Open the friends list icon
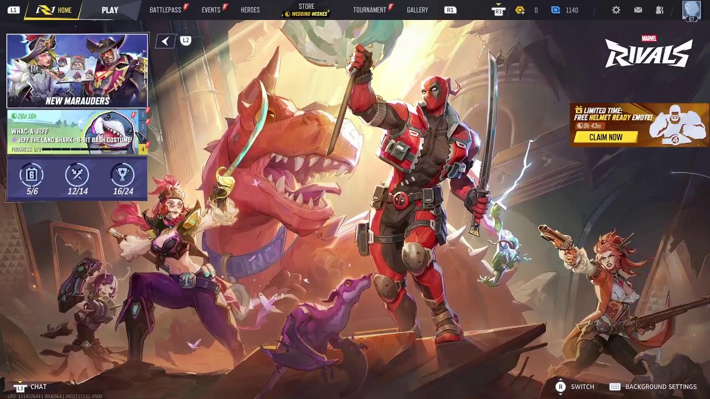Screen dimensions: 710x399 tap(660, 10)
